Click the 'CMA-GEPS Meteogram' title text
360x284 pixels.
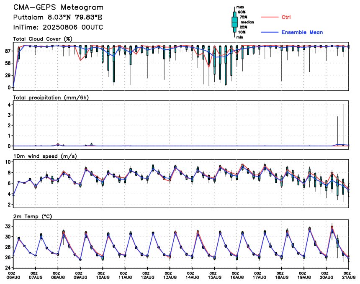(x=58, y=8)
